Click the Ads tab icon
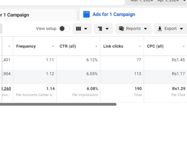 (86, 14)
